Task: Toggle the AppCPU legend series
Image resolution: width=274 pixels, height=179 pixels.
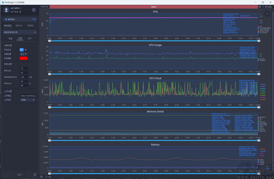Action: (261, 59)
